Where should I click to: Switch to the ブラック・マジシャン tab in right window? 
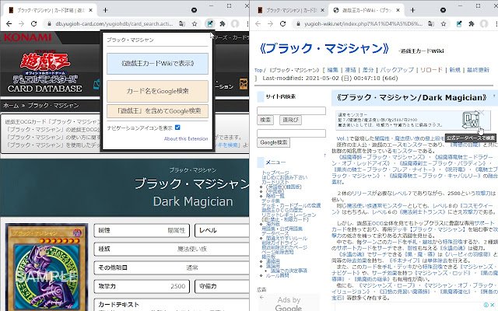tap(290, 10)
